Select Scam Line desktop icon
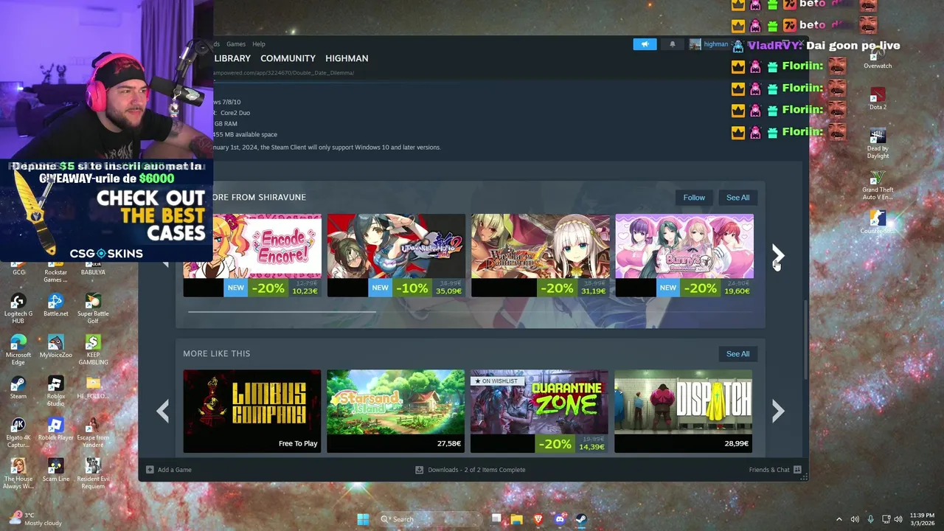 pyautogui.click(x=55, y=470)
